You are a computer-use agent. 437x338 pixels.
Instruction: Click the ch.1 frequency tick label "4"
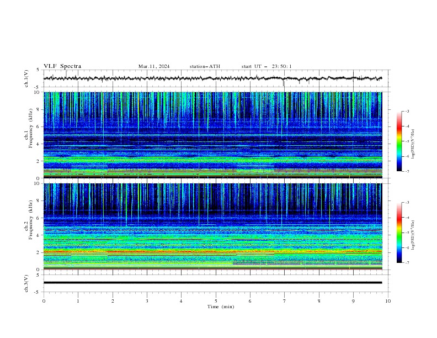click(39, 144)
